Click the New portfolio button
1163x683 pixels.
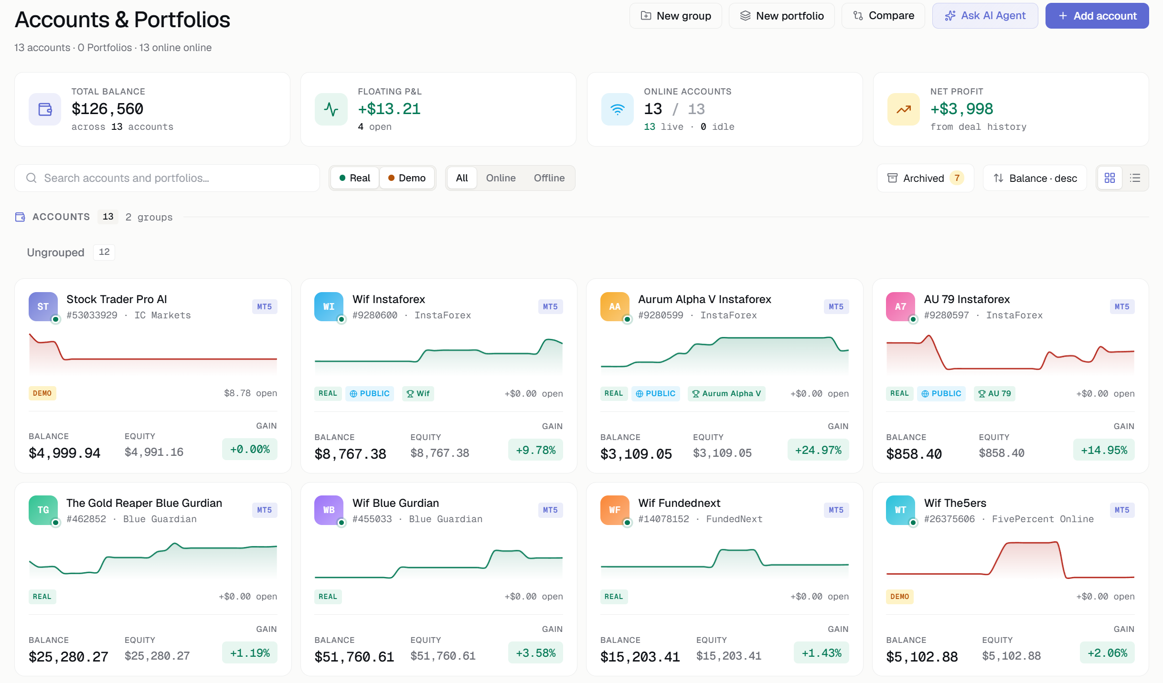pos(781,16)
